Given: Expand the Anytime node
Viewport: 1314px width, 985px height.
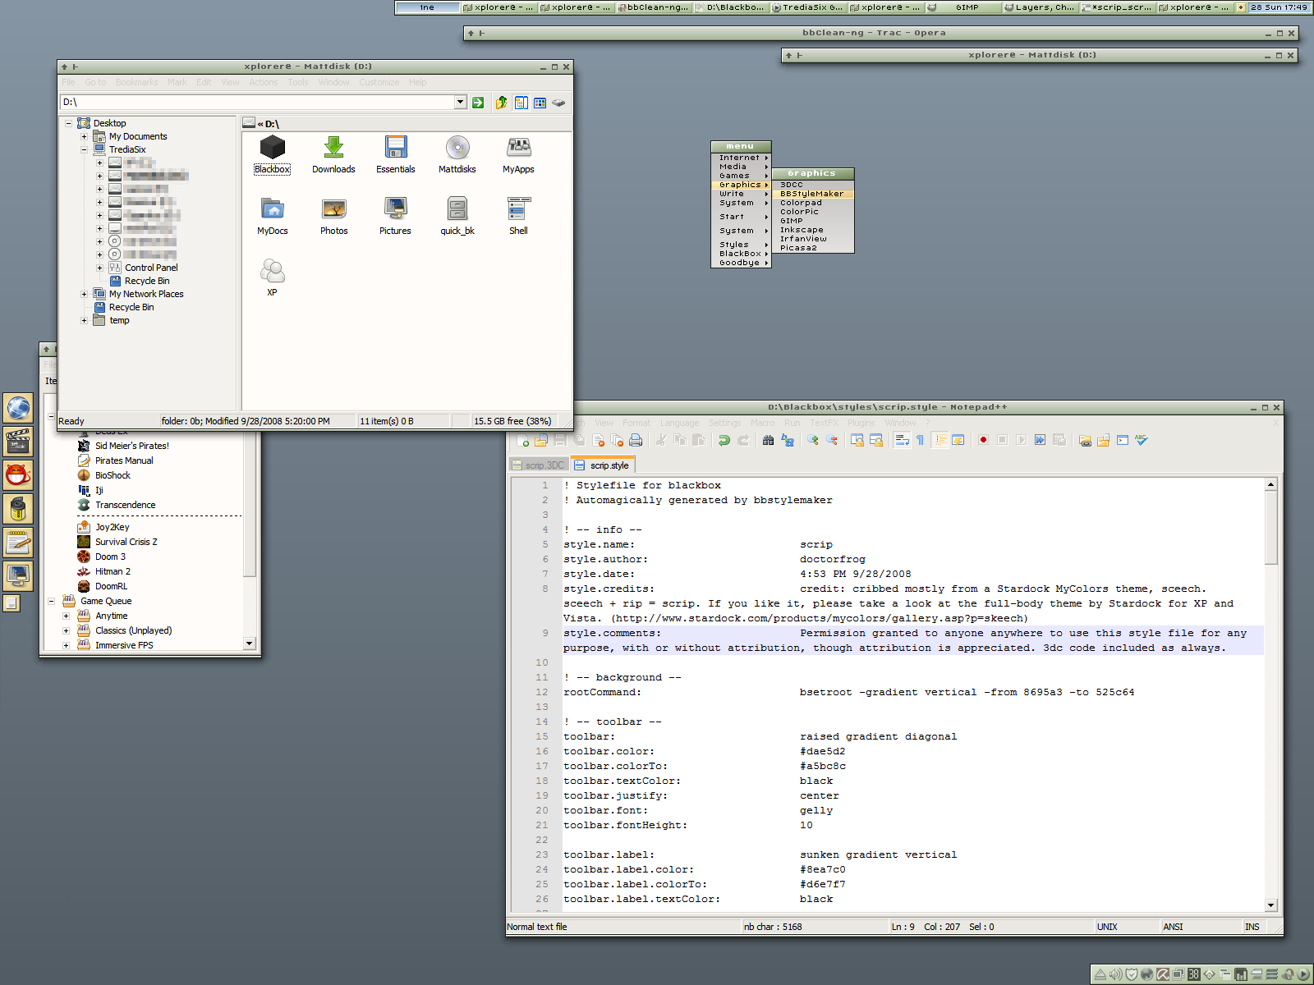Looking at the screenshot, I should pos(67,616).
